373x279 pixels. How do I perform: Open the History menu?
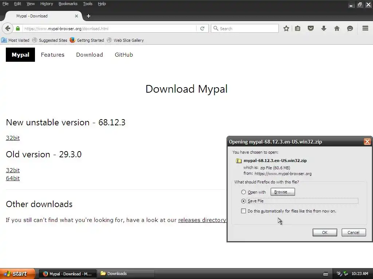(47, 4)
